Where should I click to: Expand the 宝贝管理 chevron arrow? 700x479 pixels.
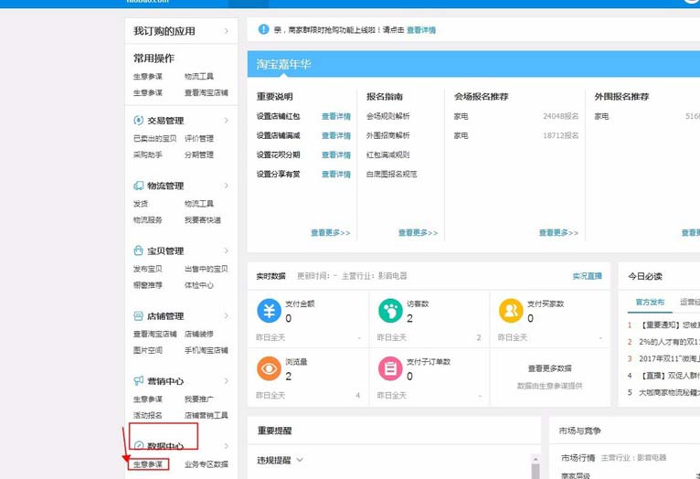click(227, 250)
